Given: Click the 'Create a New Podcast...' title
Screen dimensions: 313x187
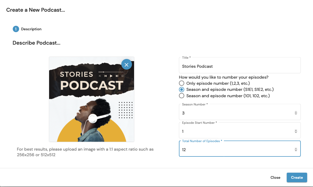Looking at the screenshot, I should 36,10.
